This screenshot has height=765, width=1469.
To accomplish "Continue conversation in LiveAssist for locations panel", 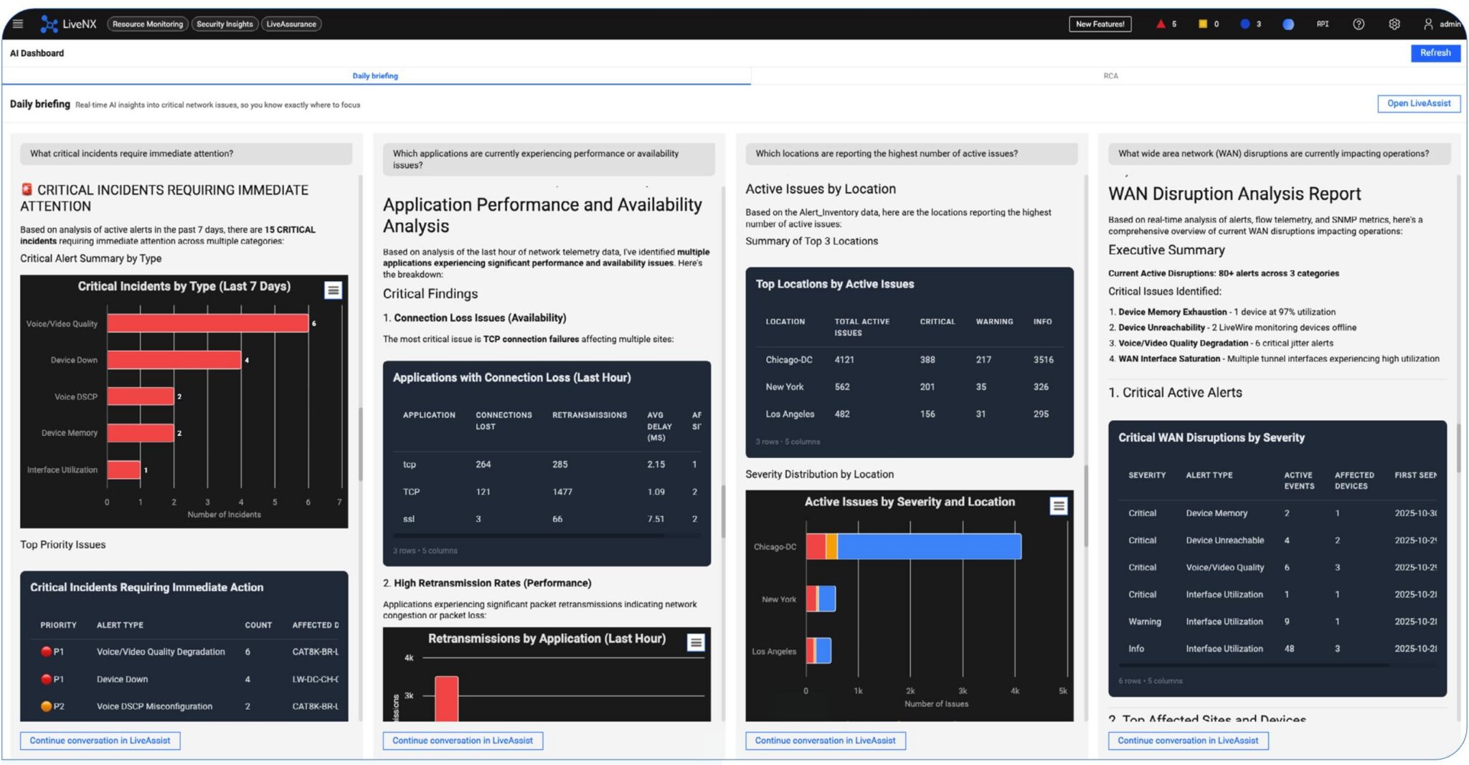I will click(826, 741).
